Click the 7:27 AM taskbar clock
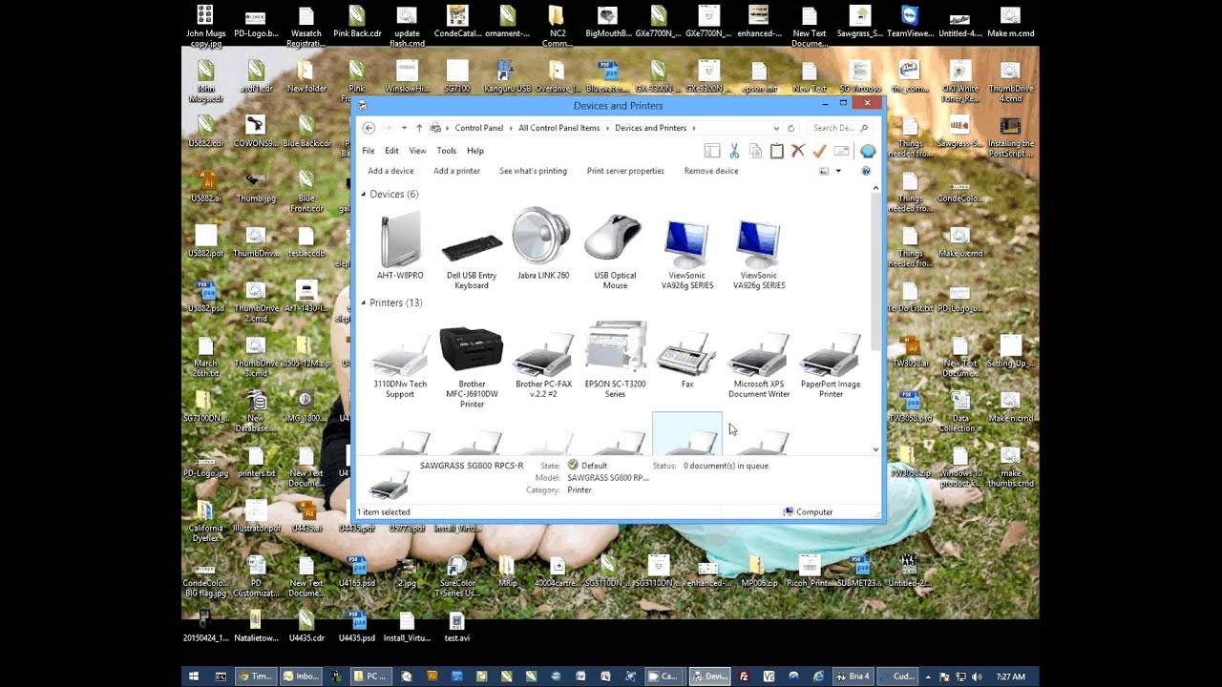1222x687 pixels. click(1010, 677)
